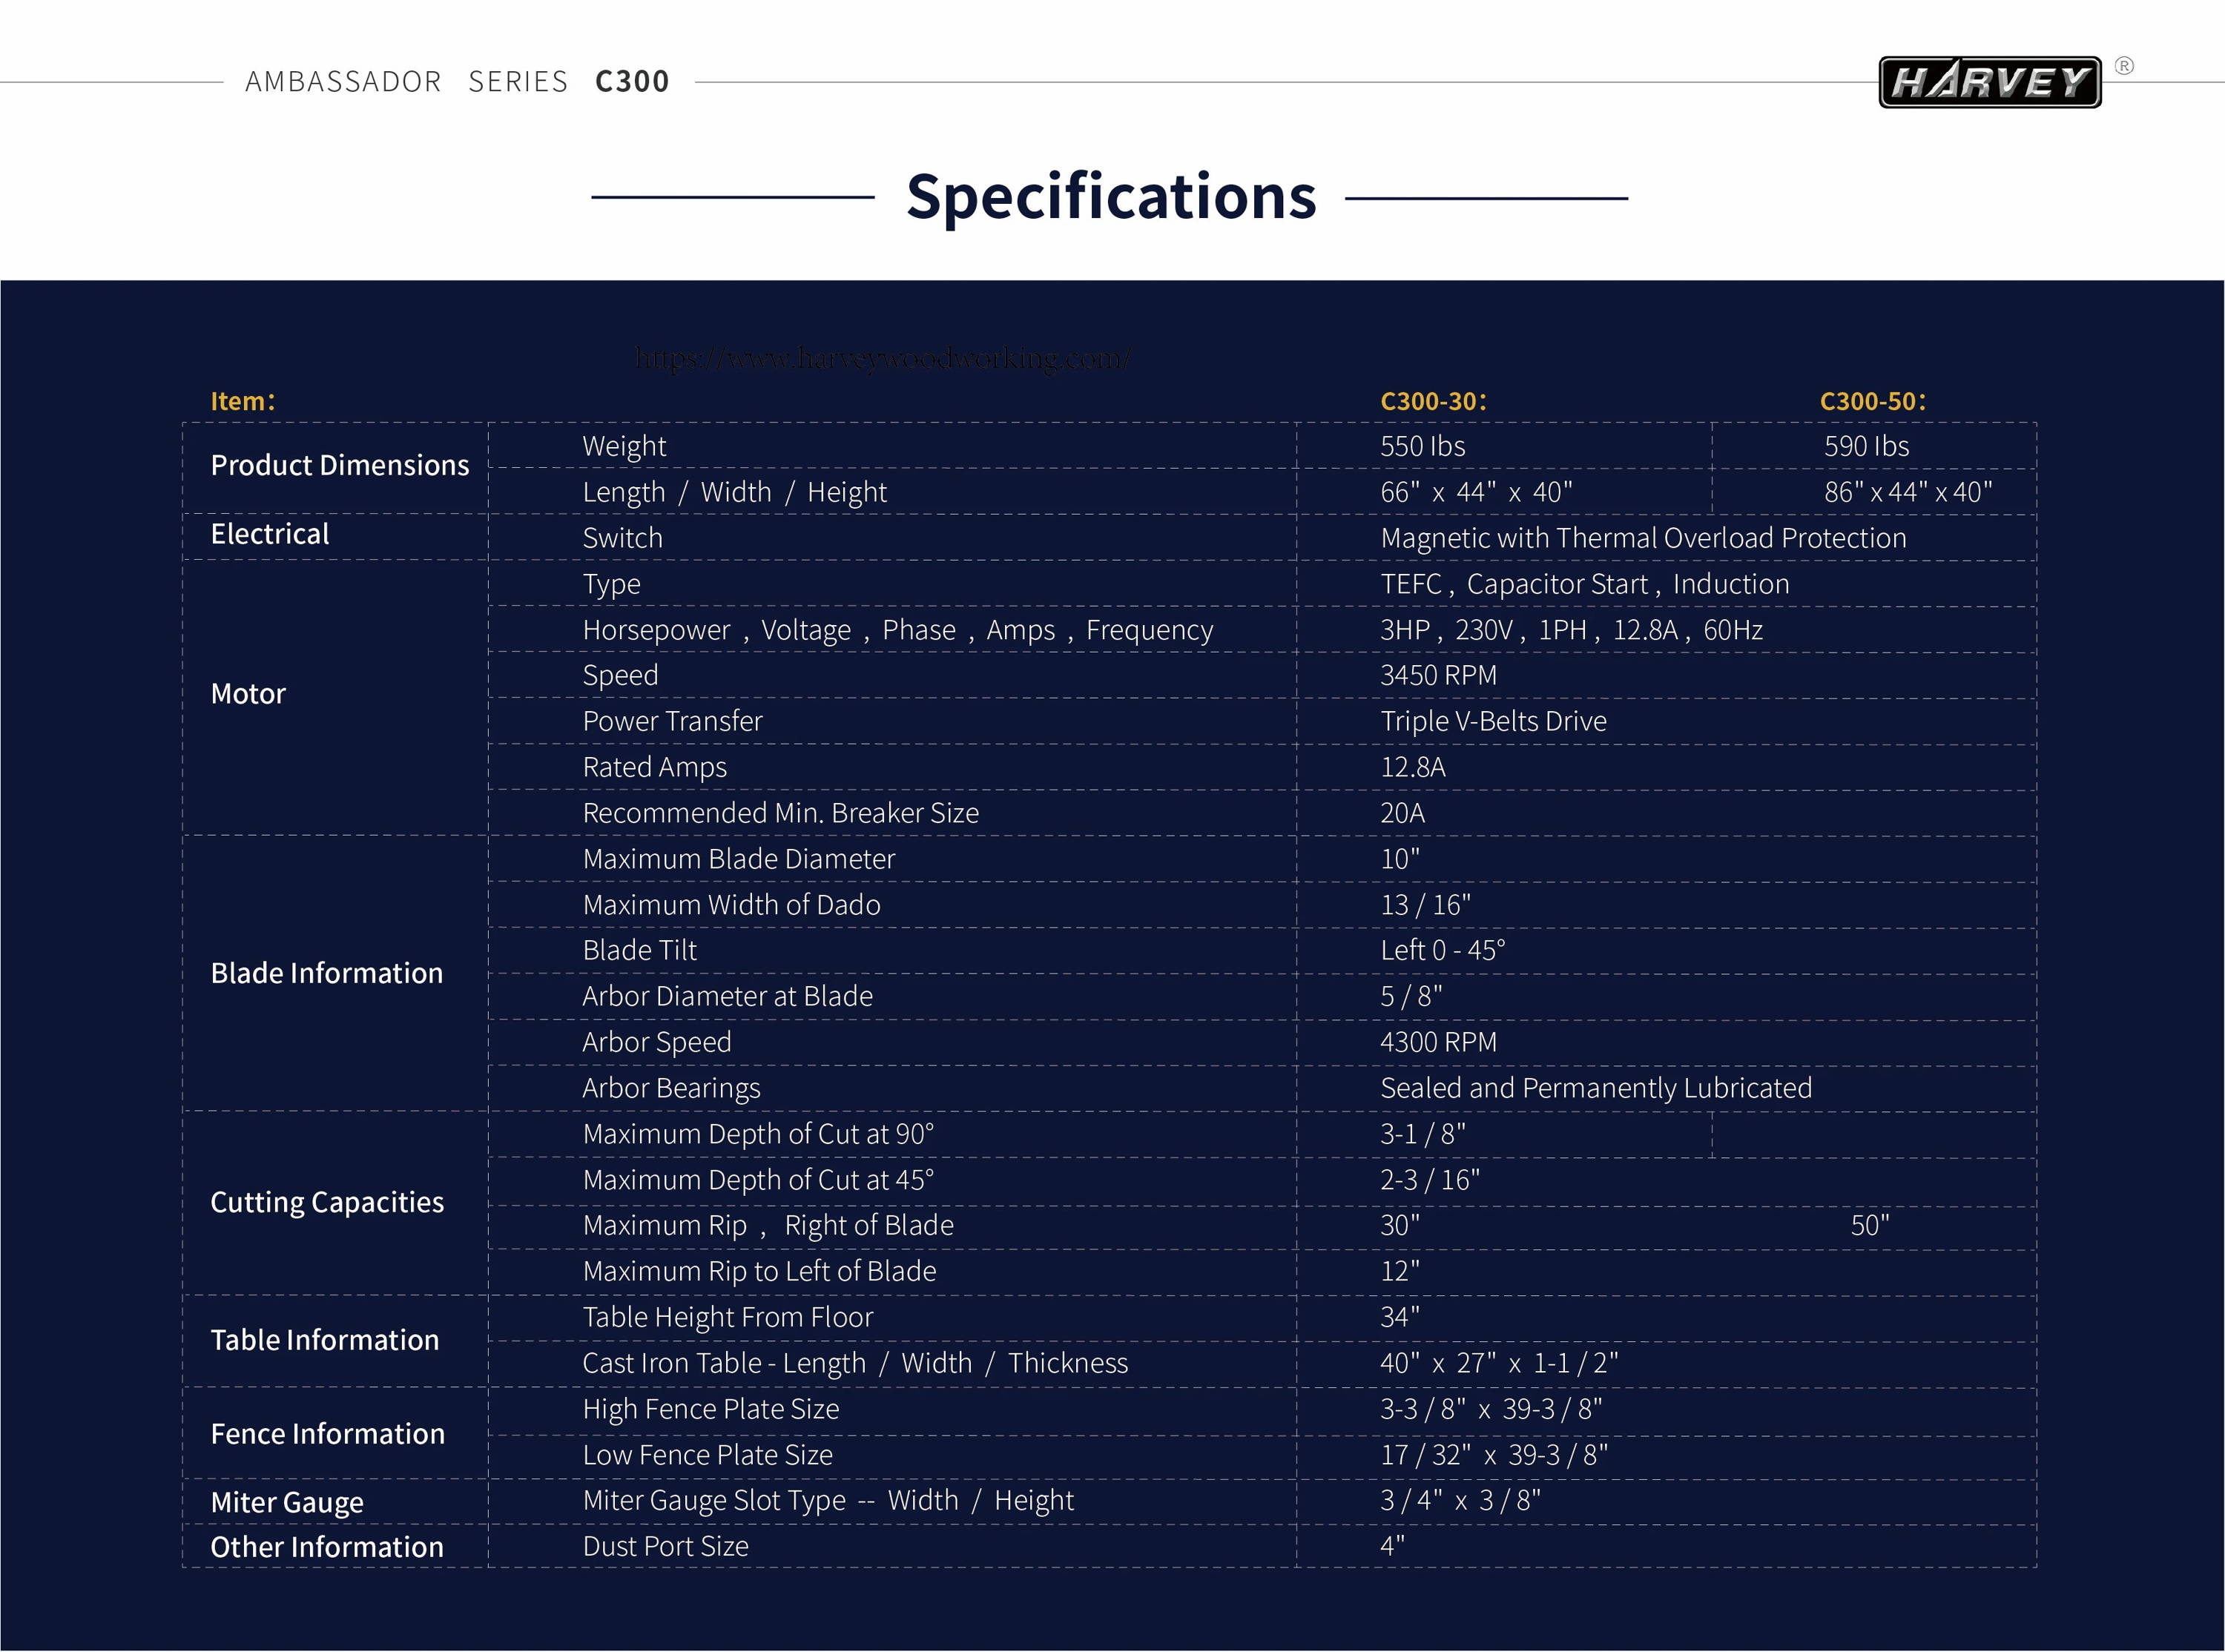Select the Fence Information category

328,1434
